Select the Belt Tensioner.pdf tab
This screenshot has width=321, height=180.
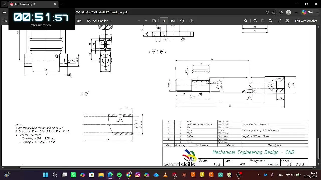pyautogui.click(x=33, y=4)
